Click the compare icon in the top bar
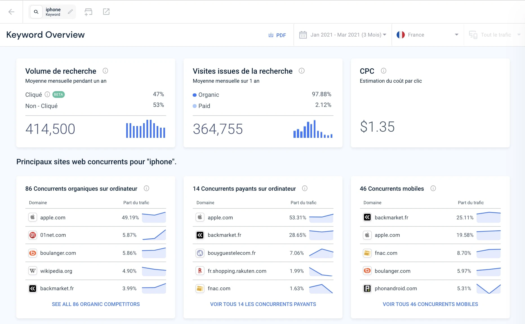The height and width of the screenshot is (324, 525). click(x=88, y=12)
